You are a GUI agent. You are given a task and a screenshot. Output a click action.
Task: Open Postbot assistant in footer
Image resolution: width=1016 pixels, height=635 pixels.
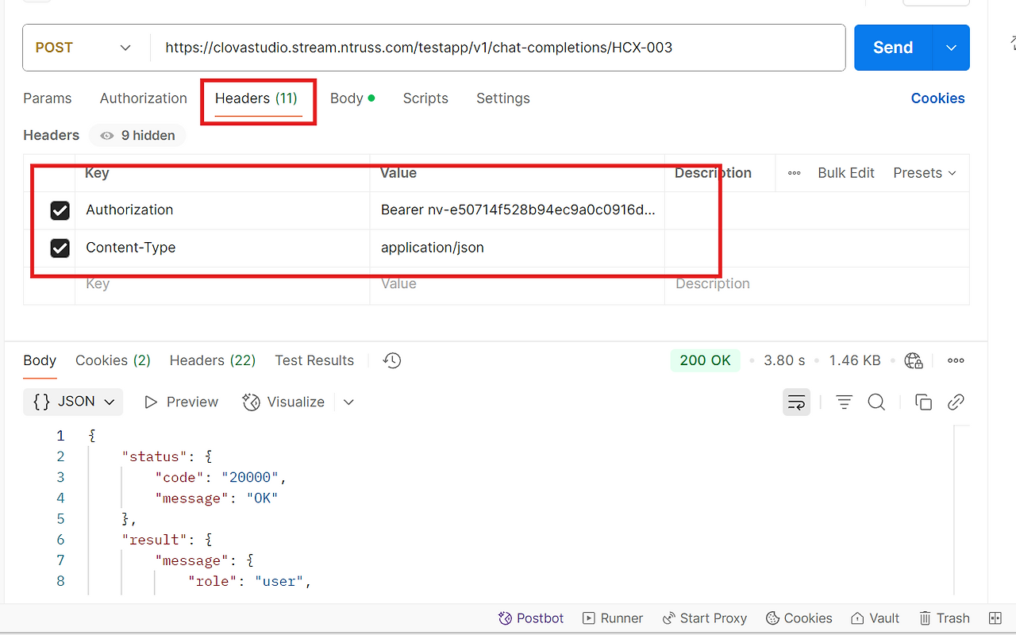coord(530,618)
